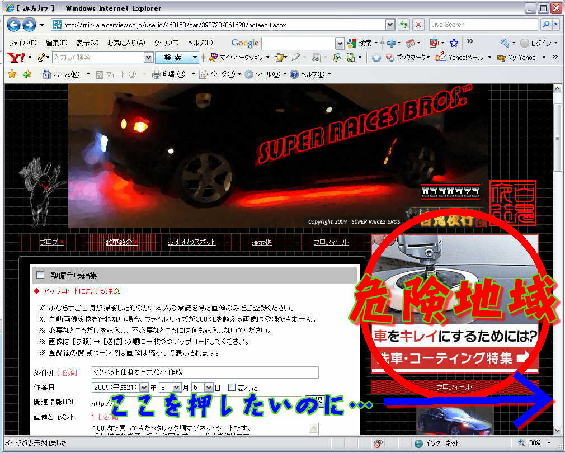Expand the Google search box dropdown

340,44
